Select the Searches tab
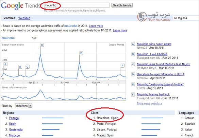The image size is (199, 138). (x=9, y=18)
